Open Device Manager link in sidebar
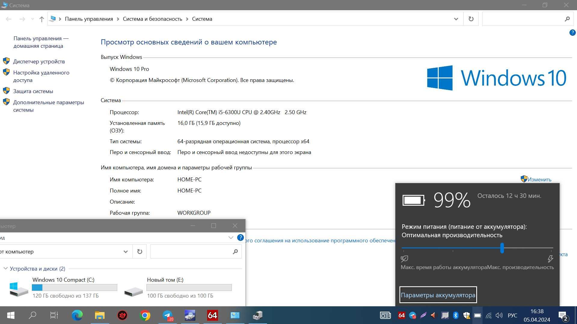Image resolution: width=577 pixels, height=324 pixels. pos(39,62)
